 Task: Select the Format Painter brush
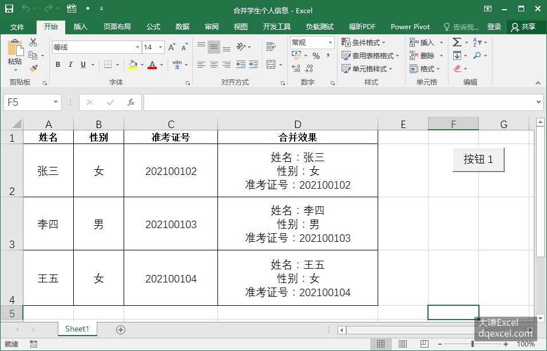pos(33,69)
